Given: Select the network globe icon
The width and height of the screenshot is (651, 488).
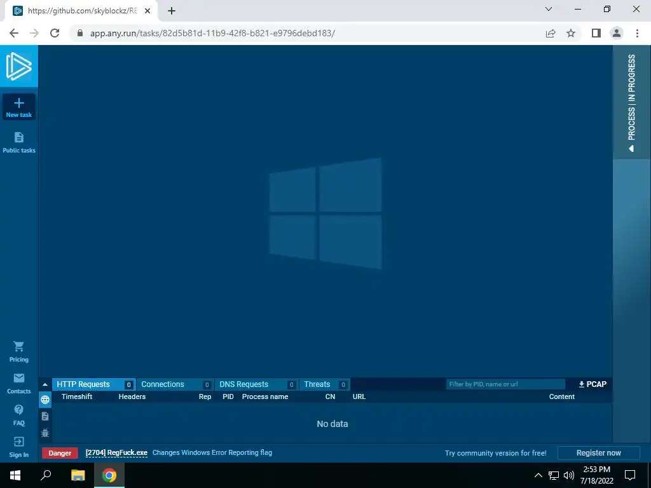Looking at the screenshot, I should (x=45, y=400).
